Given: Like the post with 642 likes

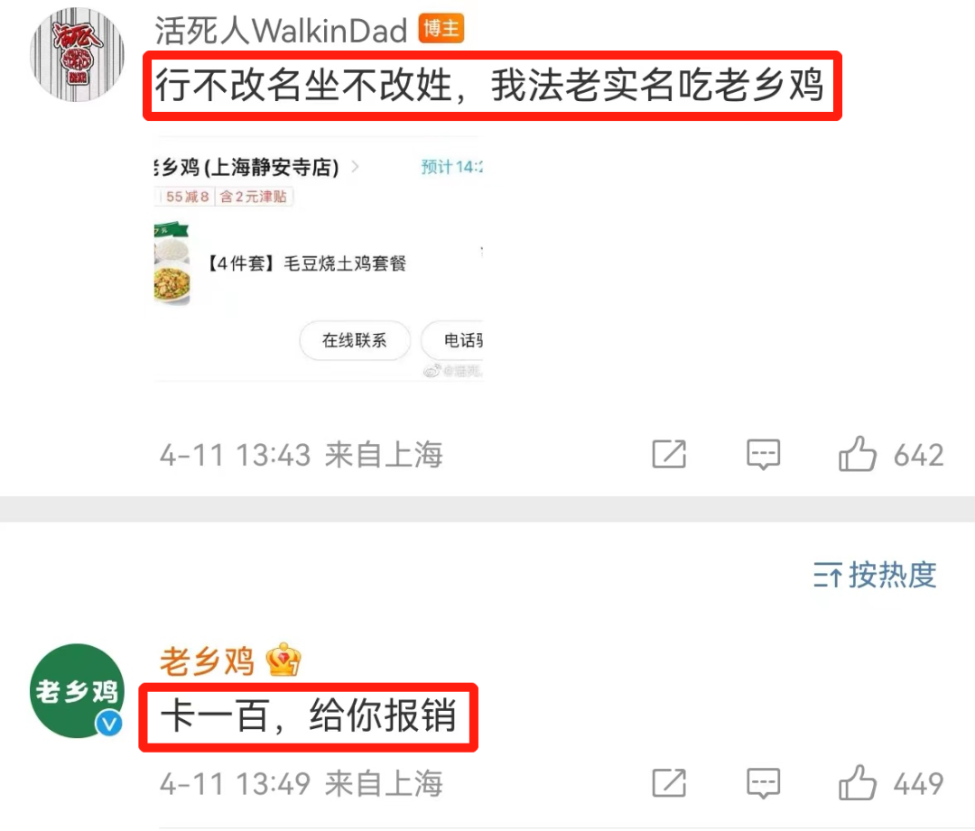Looking at the screenshot, I should 858,454.
